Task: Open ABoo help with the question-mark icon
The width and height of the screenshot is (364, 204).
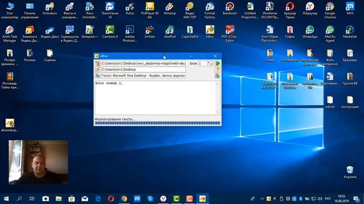Action: coord(218,70)
